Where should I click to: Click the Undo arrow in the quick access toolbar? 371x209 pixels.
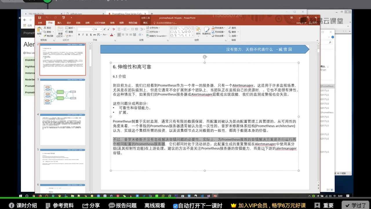[47, 18]
